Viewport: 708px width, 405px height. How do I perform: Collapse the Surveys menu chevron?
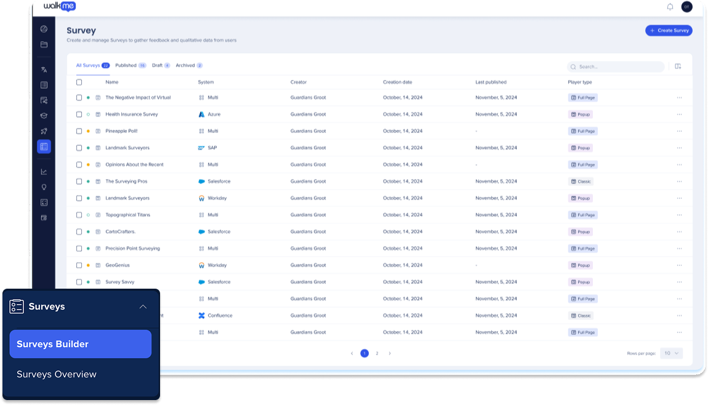point(143,307)
